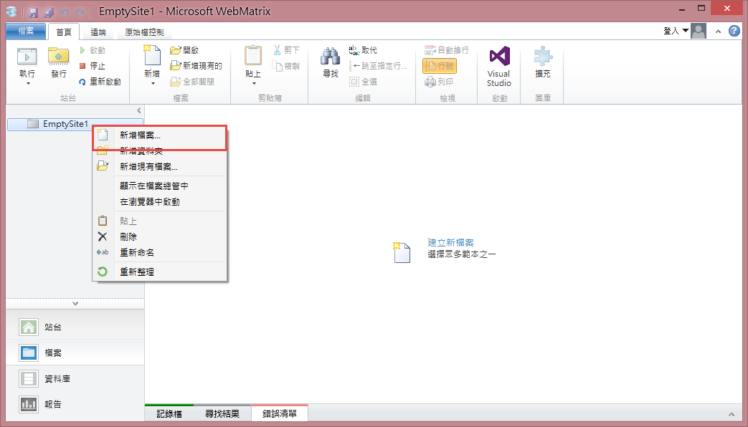Viewport: 748px width, 427px height.
Task: Choose 刪除 from context menu
Action: (x=159, y=237)
